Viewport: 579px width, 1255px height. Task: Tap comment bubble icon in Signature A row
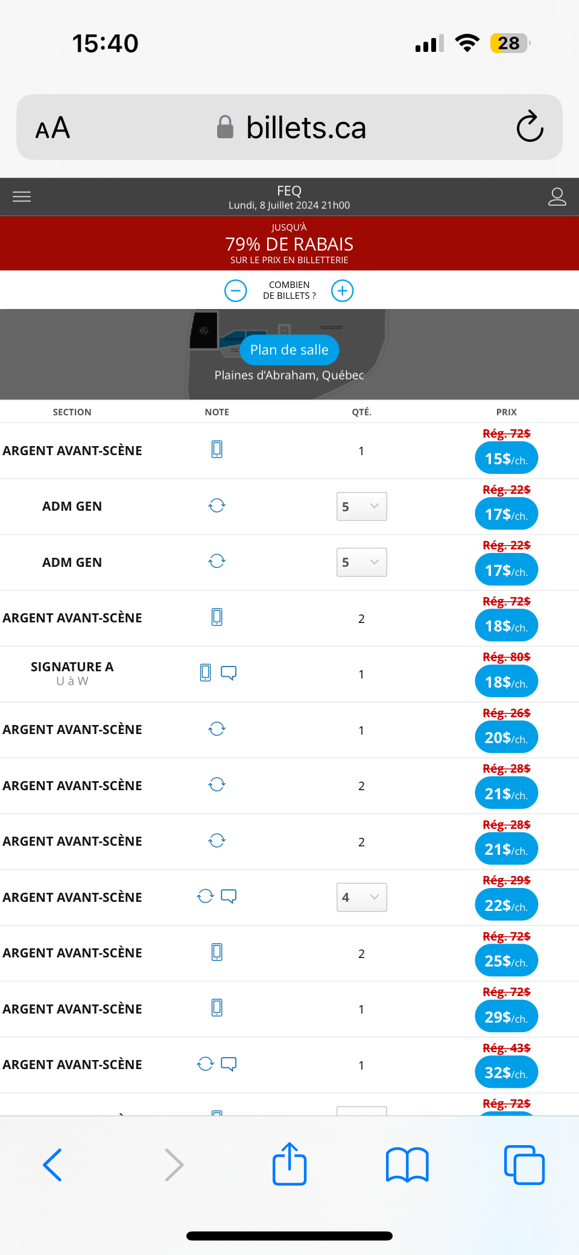[x=229, y=672]
